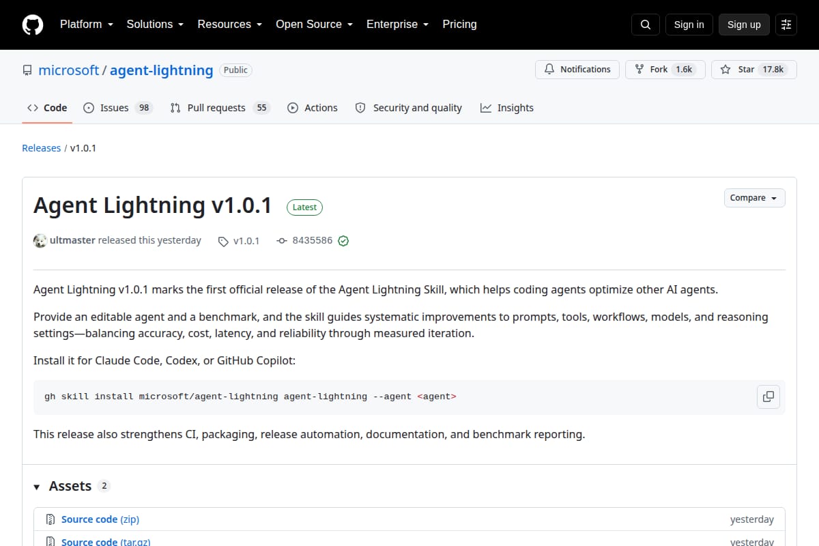Click the Assets count badge 2

click(104, 486)
